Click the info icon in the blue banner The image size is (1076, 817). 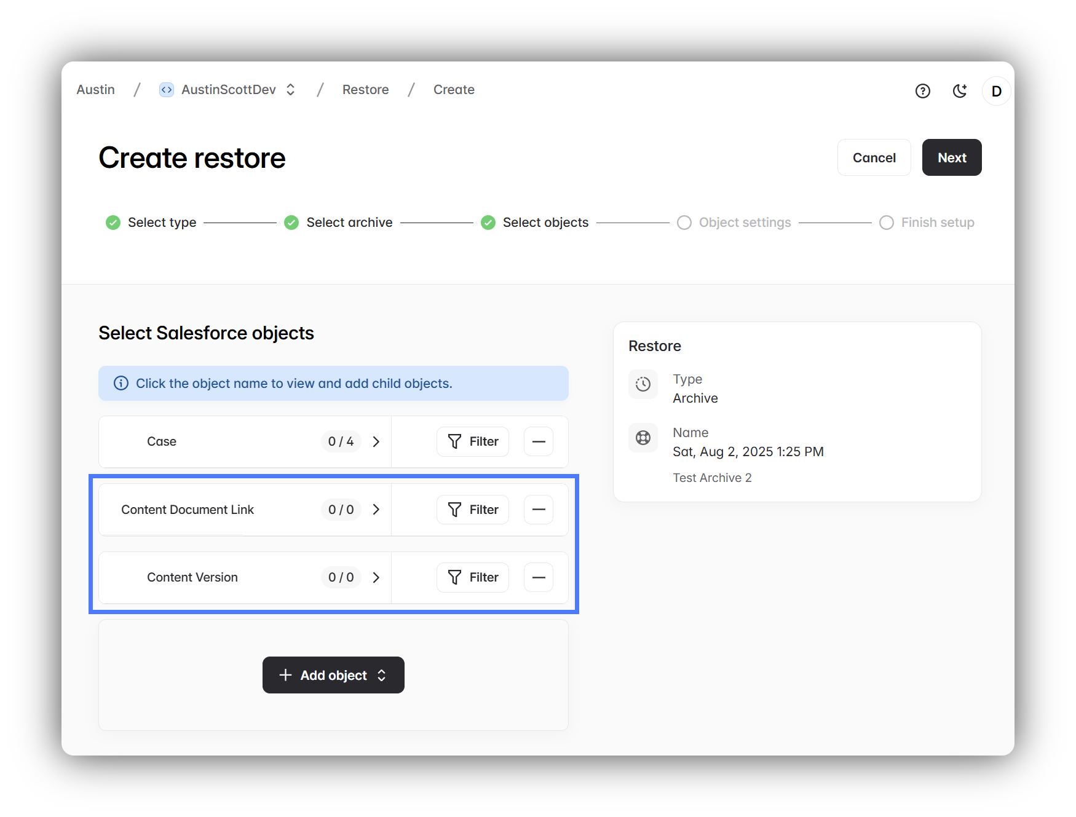pyautogui.click(x=121, y=383)
